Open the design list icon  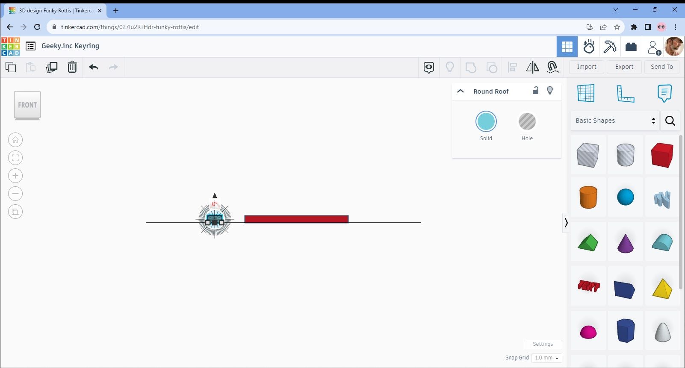click(30, 46)
